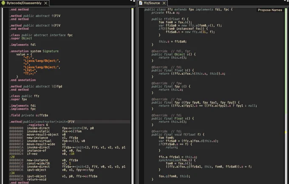Click the '.super Object' line
Viewport: 289px width, 184px height.
(21, 38)
